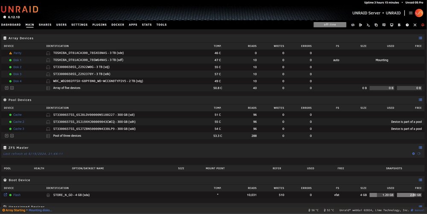Click the UNRAID logo at top left
Screen dimensions: 427x214
[20, 9]
